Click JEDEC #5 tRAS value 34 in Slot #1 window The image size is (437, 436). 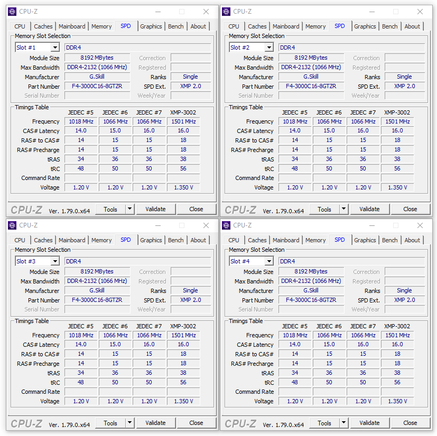point(81,159)
